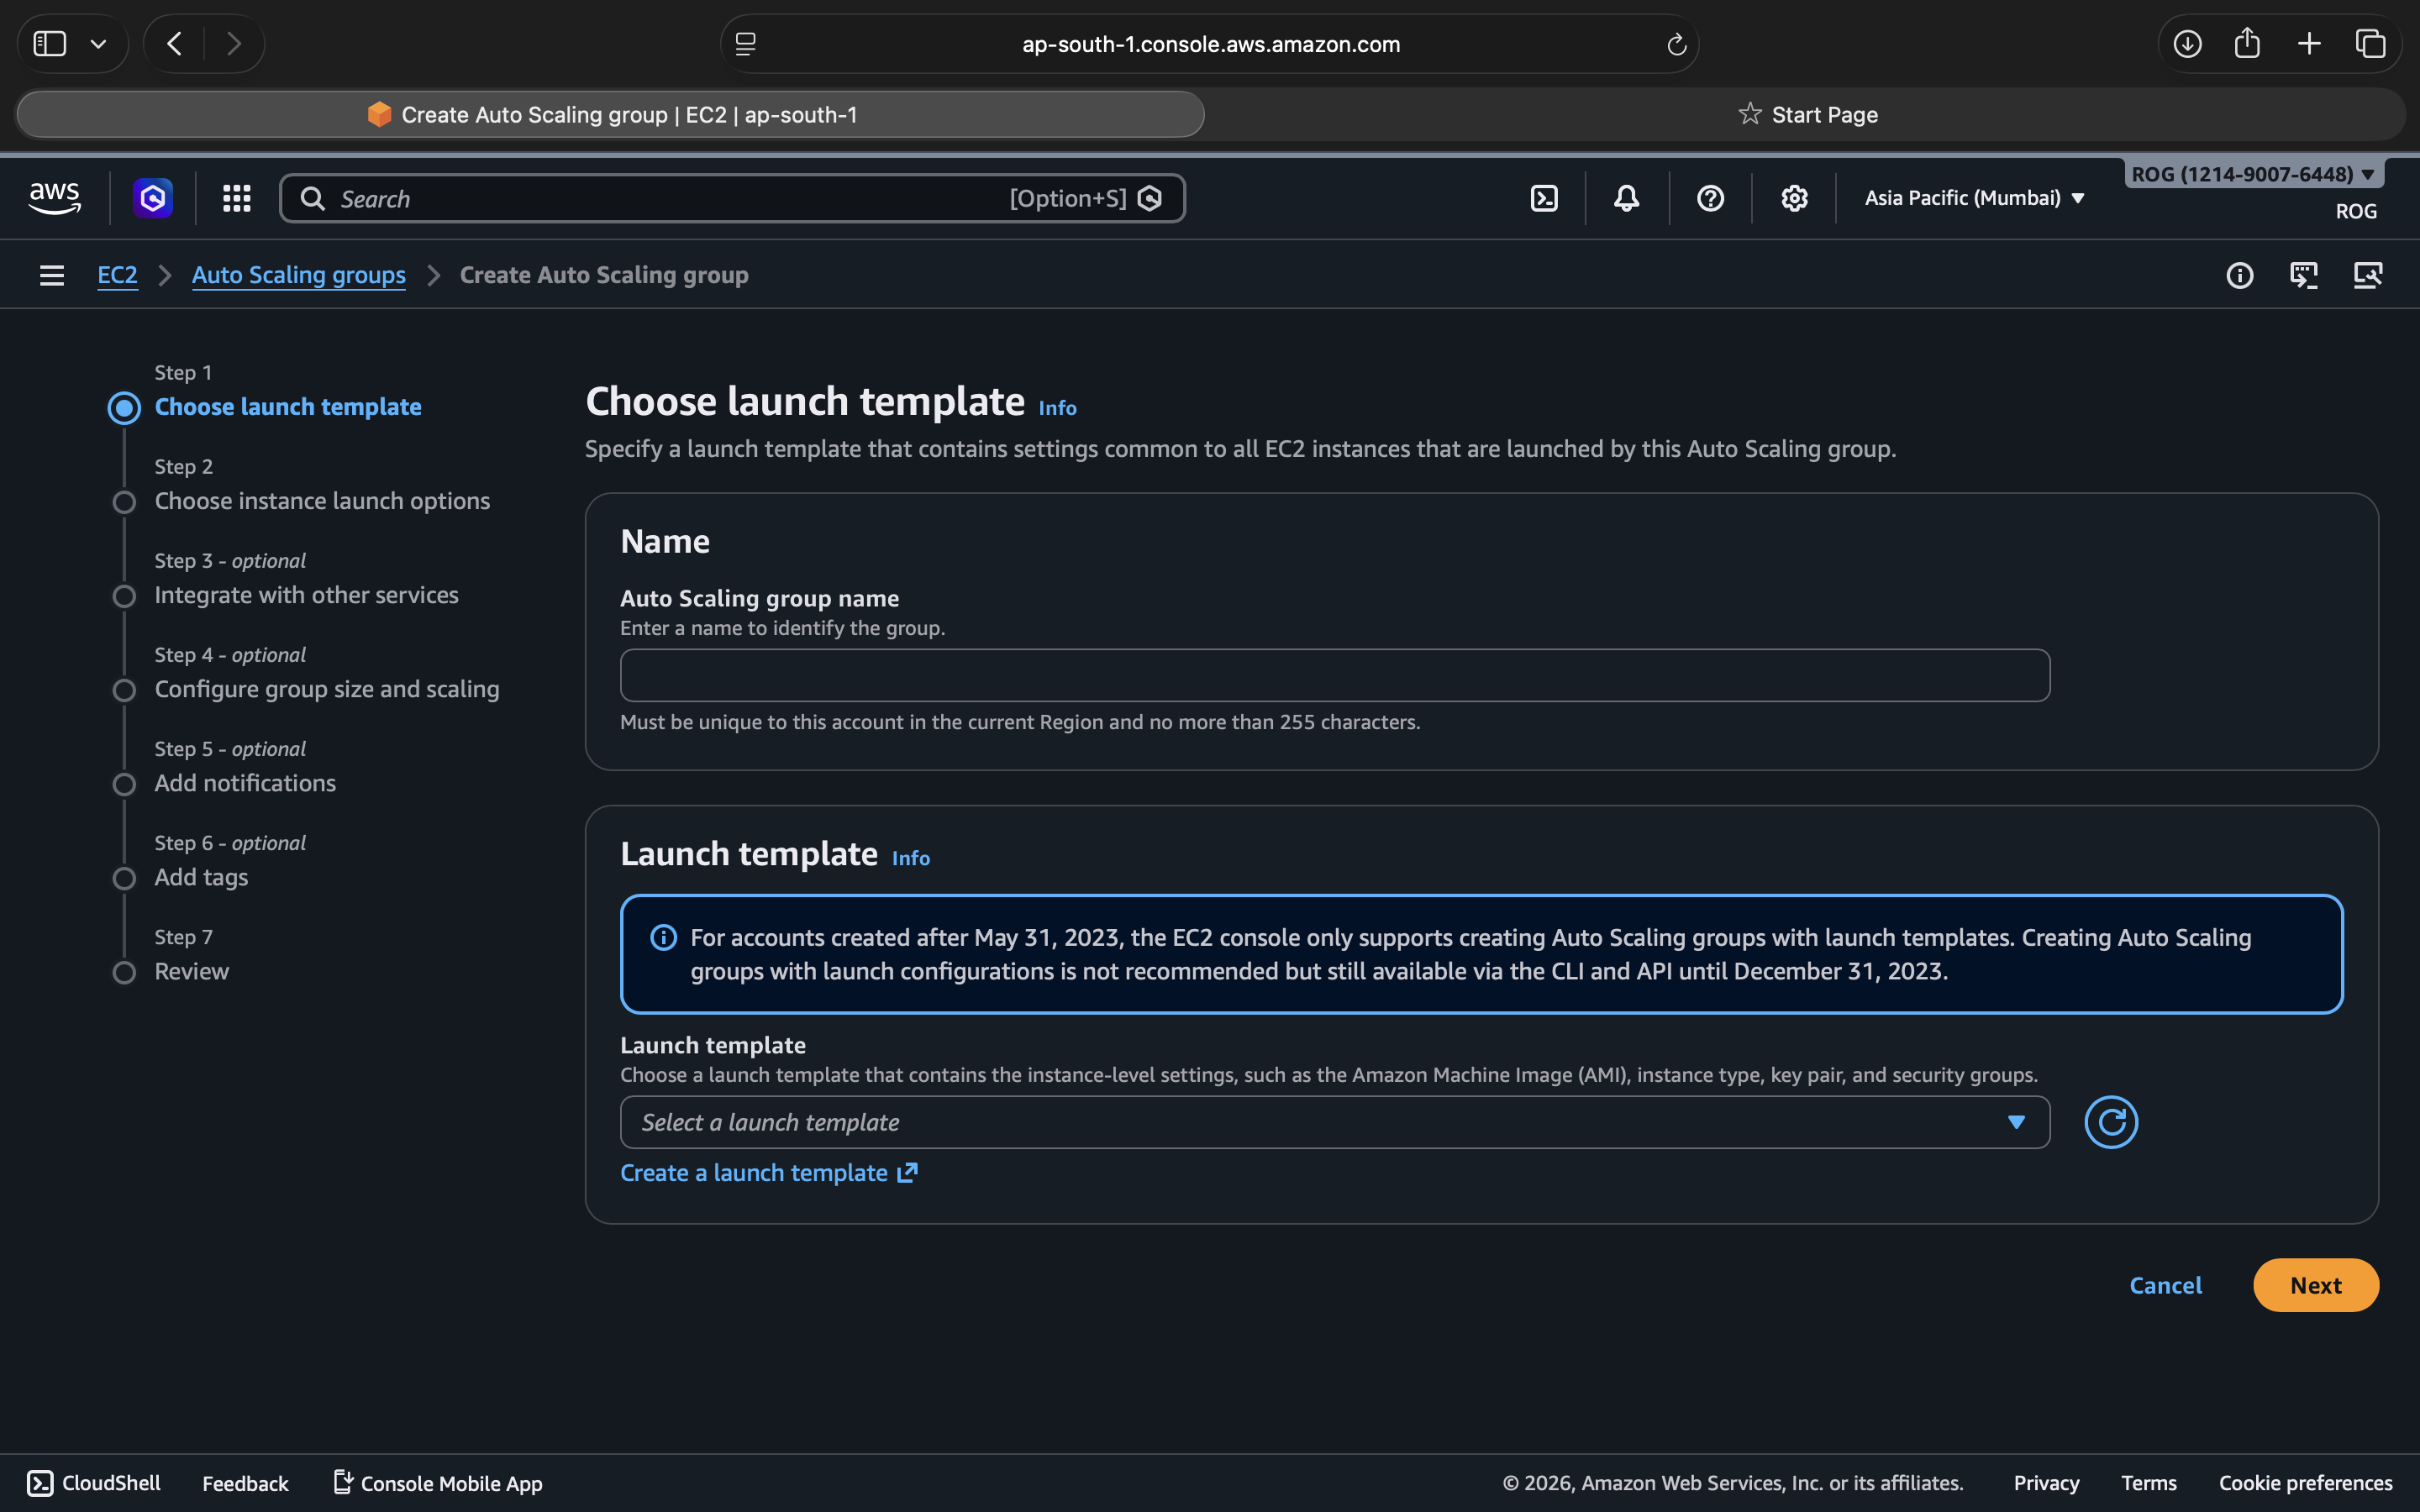Expand the ROG account menu
This screenshot has height=1512, width=2420.
click(2252, 174)
